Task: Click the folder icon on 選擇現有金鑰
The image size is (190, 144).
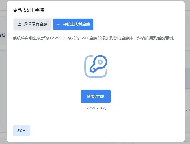Action: point(19,24)
